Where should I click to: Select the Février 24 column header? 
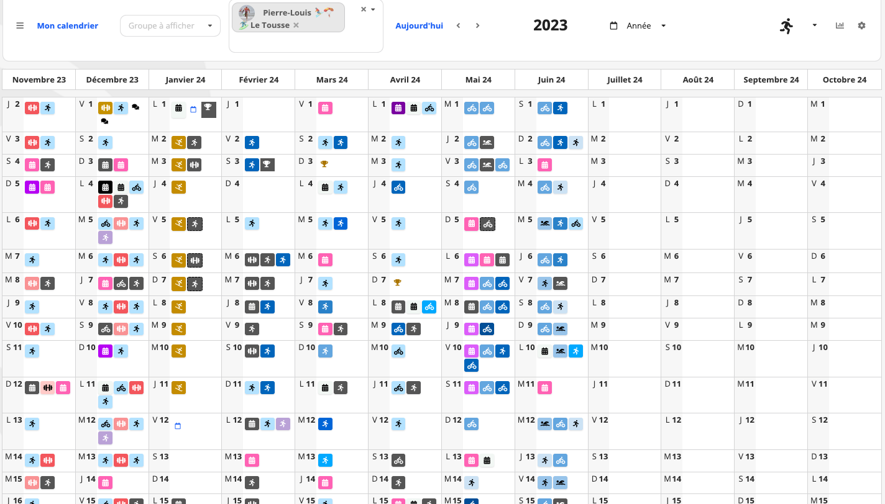click(x=258, y=79)
